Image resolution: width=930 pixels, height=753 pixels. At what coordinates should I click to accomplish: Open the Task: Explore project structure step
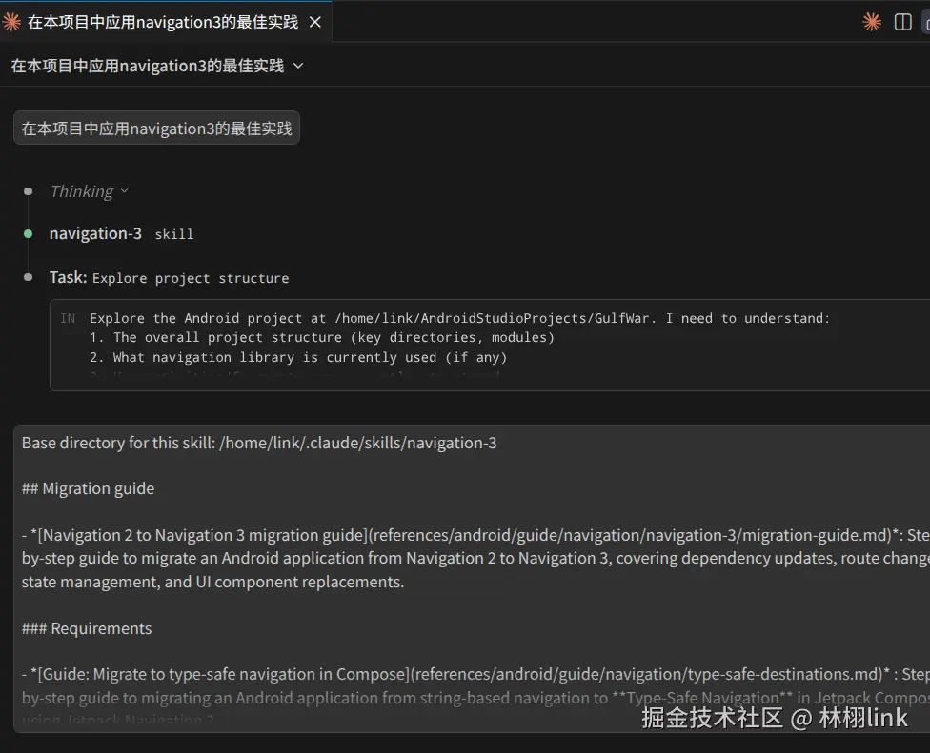tap(169, 277)
